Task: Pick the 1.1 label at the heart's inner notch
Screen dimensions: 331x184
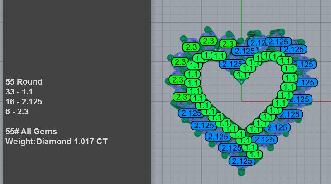Action: coord(242,75)
